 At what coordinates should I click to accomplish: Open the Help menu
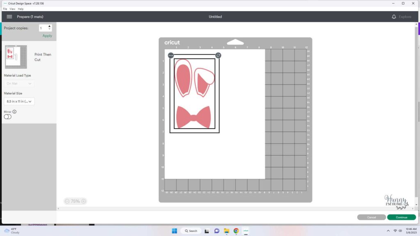point(21,9)
